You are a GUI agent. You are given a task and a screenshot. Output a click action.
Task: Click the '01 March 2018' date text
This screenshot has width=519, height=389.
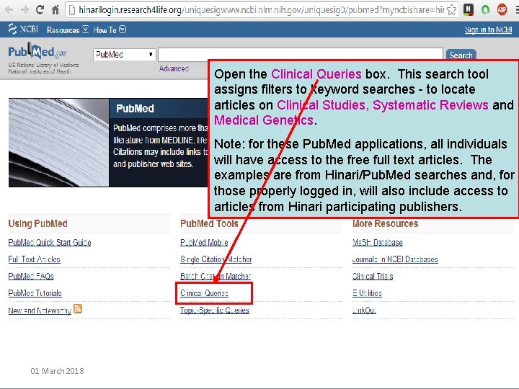pos(57,371)
